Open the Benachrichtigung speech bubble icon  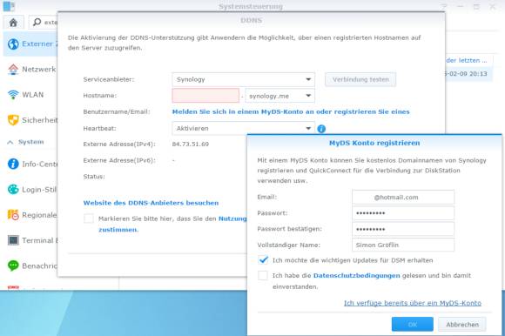(13, 265)
